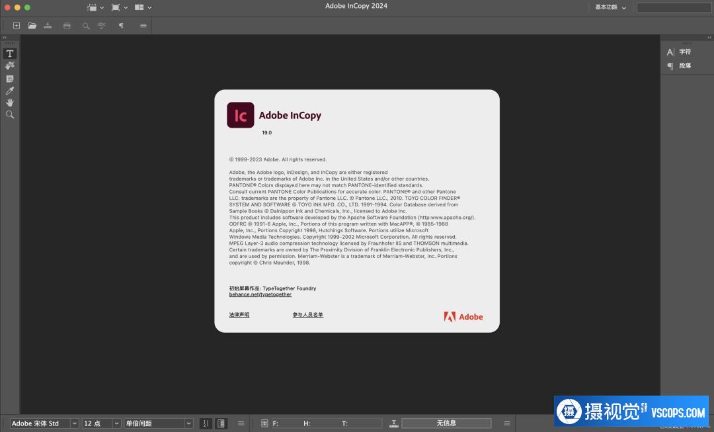This screenshot has width=714, height=432.
Task: Click the 19.0 version text
Action: [267, 132]
